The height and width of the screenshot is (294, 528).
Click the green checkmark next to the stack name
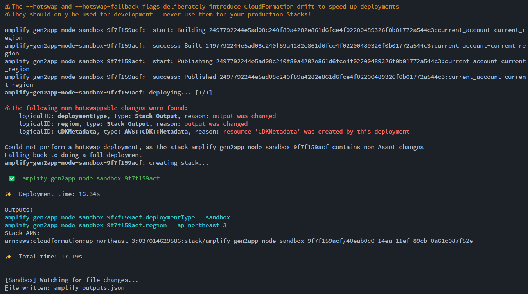point(12,178)
